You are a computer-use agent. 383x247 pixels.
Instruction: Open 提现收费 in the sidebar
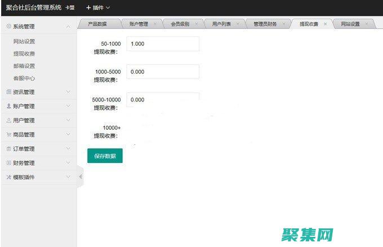click(24, 54)
